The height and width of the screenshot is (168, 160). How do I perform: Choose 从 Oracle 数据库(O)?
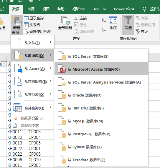(x=101, y=94)
